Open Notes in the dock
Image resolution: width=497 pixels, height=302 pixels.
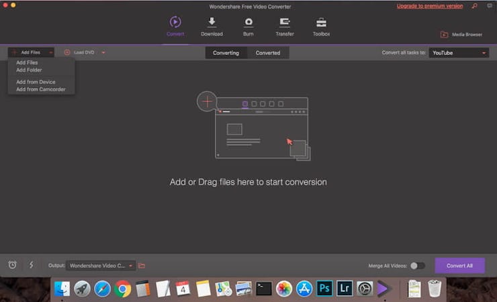click(x=204, y=289)
